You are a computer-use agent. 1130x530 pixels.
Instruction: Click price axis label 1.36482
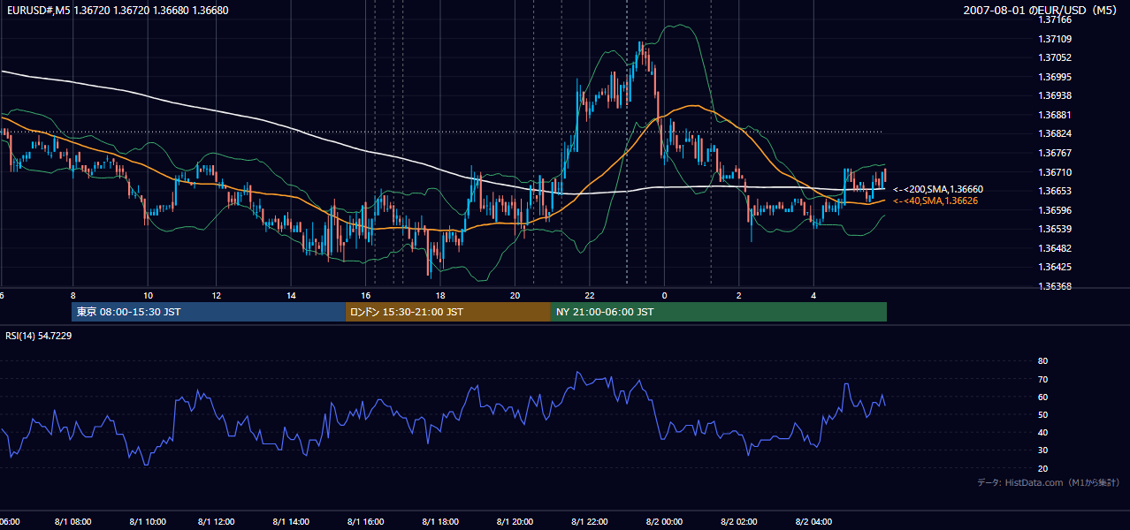pos(1055,248)
